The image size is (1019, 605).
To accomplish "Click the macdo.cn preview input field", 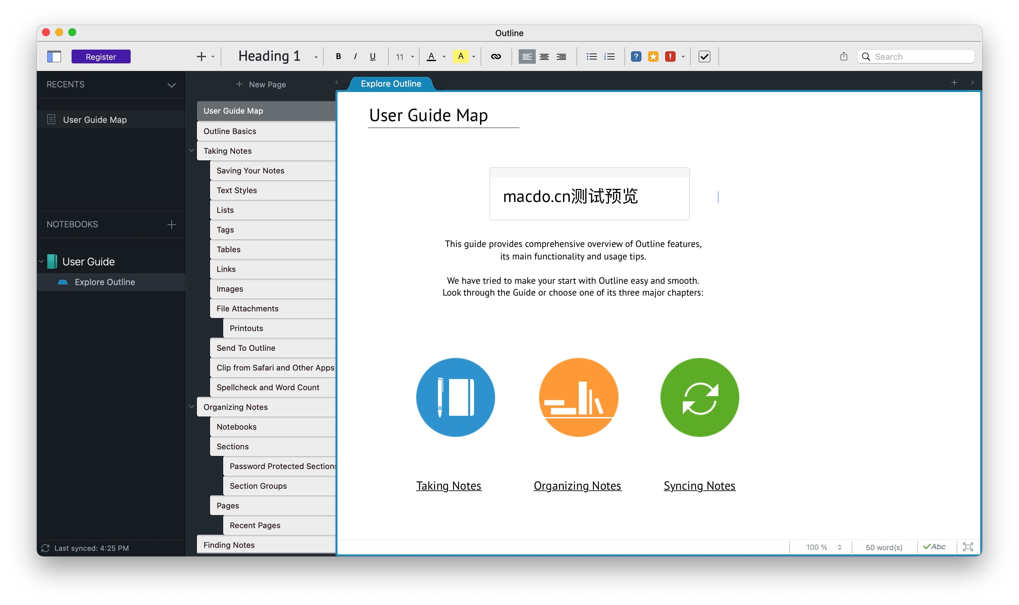I will (x=589, y=194).
